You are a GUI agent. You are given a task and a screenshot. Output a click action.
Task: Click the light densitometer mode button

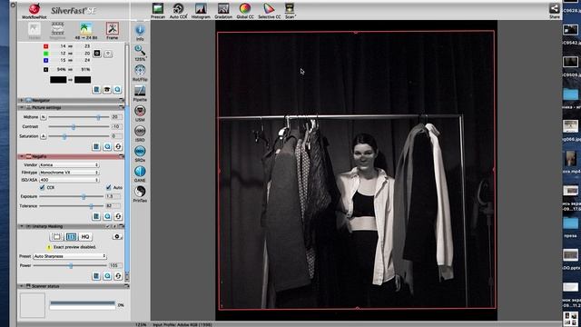point(108,54)
